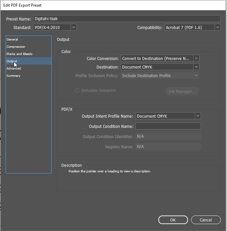
Task: Click the Output Condition Identifier field
Action: (x=168, y=136)
